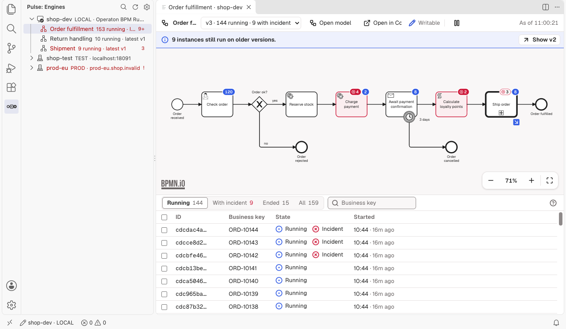The image size is (566, 329).
Task: Open notifications bell in status bar
Action: (x=556, y=323)
